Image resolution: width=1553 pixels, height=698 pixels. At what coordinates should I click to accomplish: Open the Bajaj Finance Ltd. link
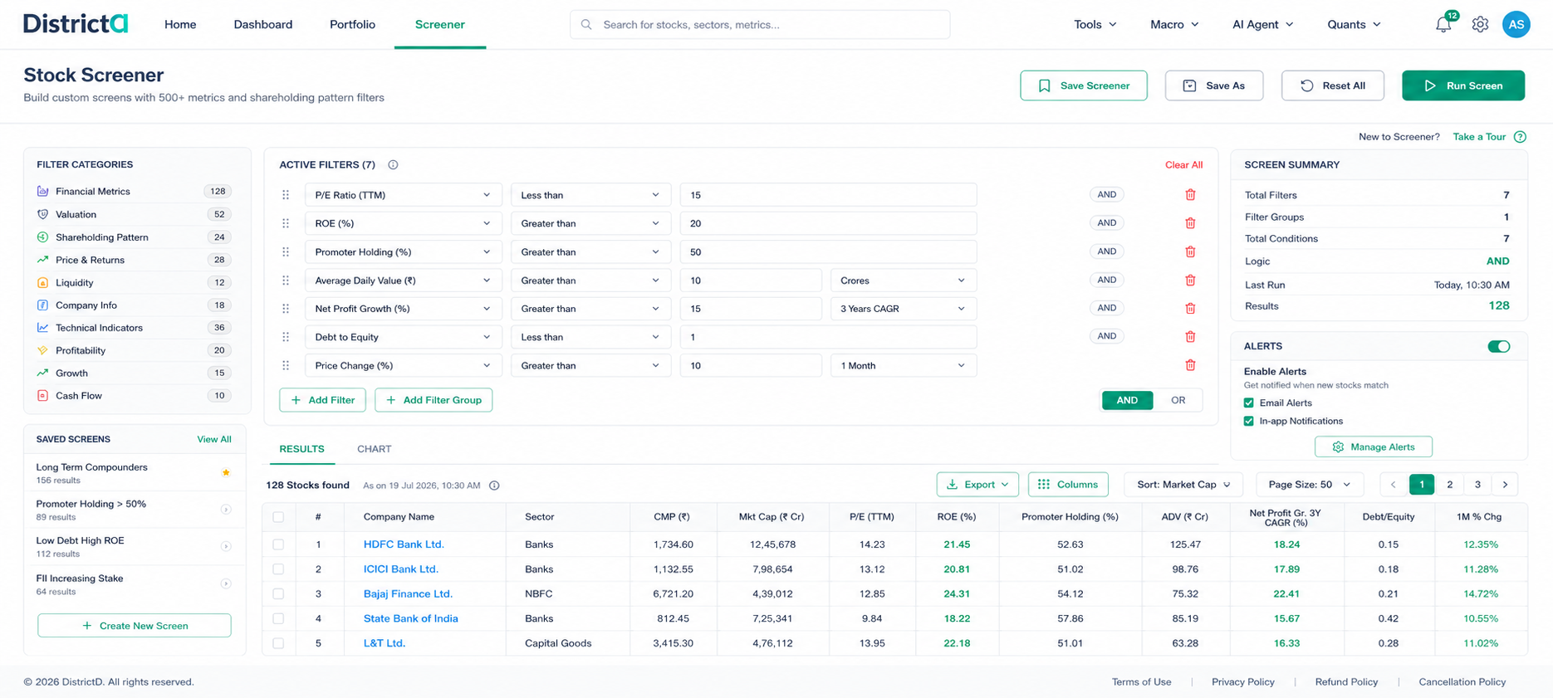click(x=408, y=593)
